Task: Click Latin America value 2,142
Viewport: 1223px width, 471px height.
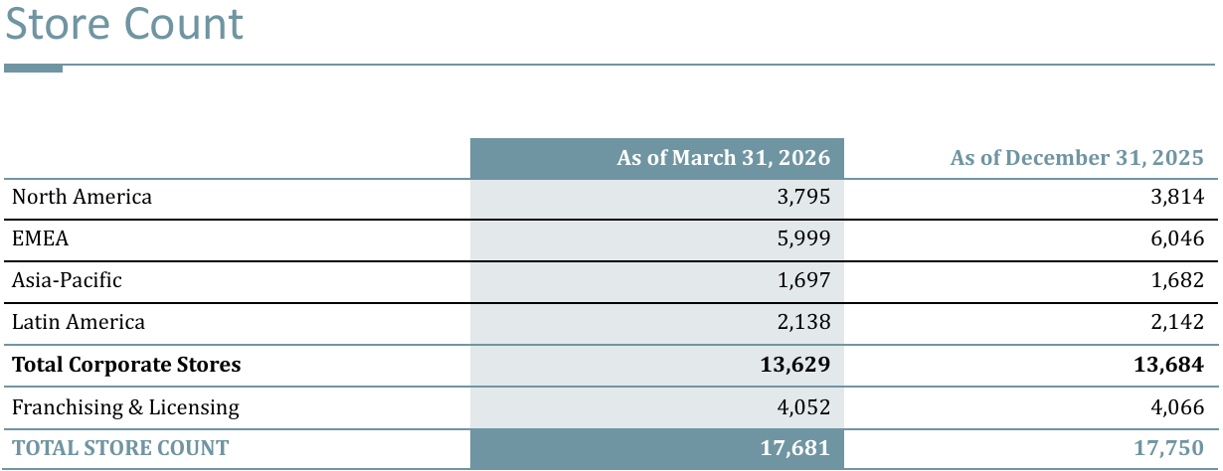Action: pos(1177,322)
